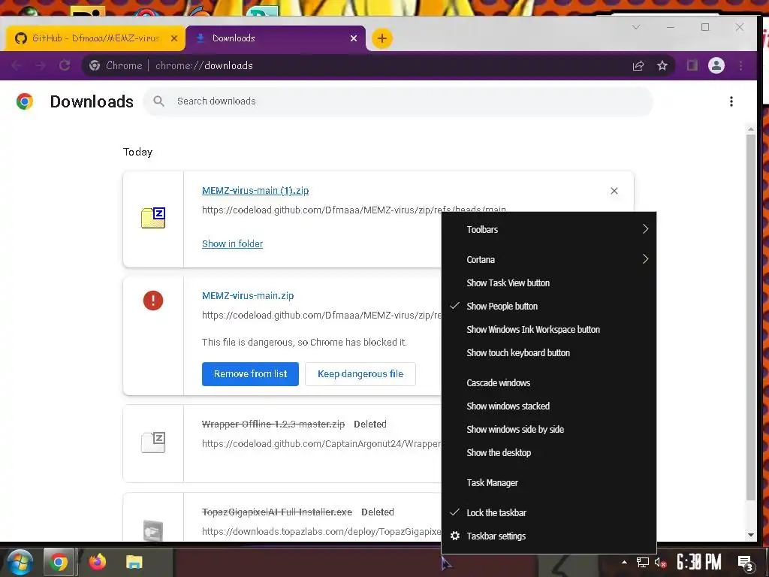Open the Chrome profile avatar
The height and width of the screenshot is (577, 769).
click(716, 65)
